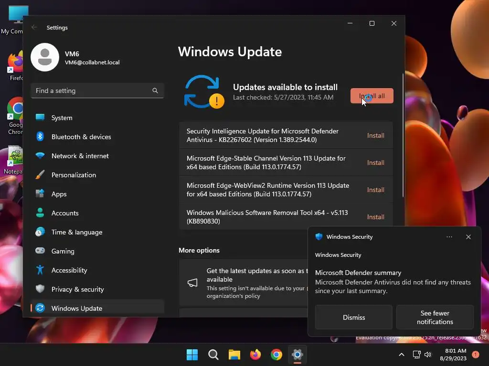The width and height of the screenshot is (489, 366).
Task: Click the Updates available to install heading
Action: point(286,87)
